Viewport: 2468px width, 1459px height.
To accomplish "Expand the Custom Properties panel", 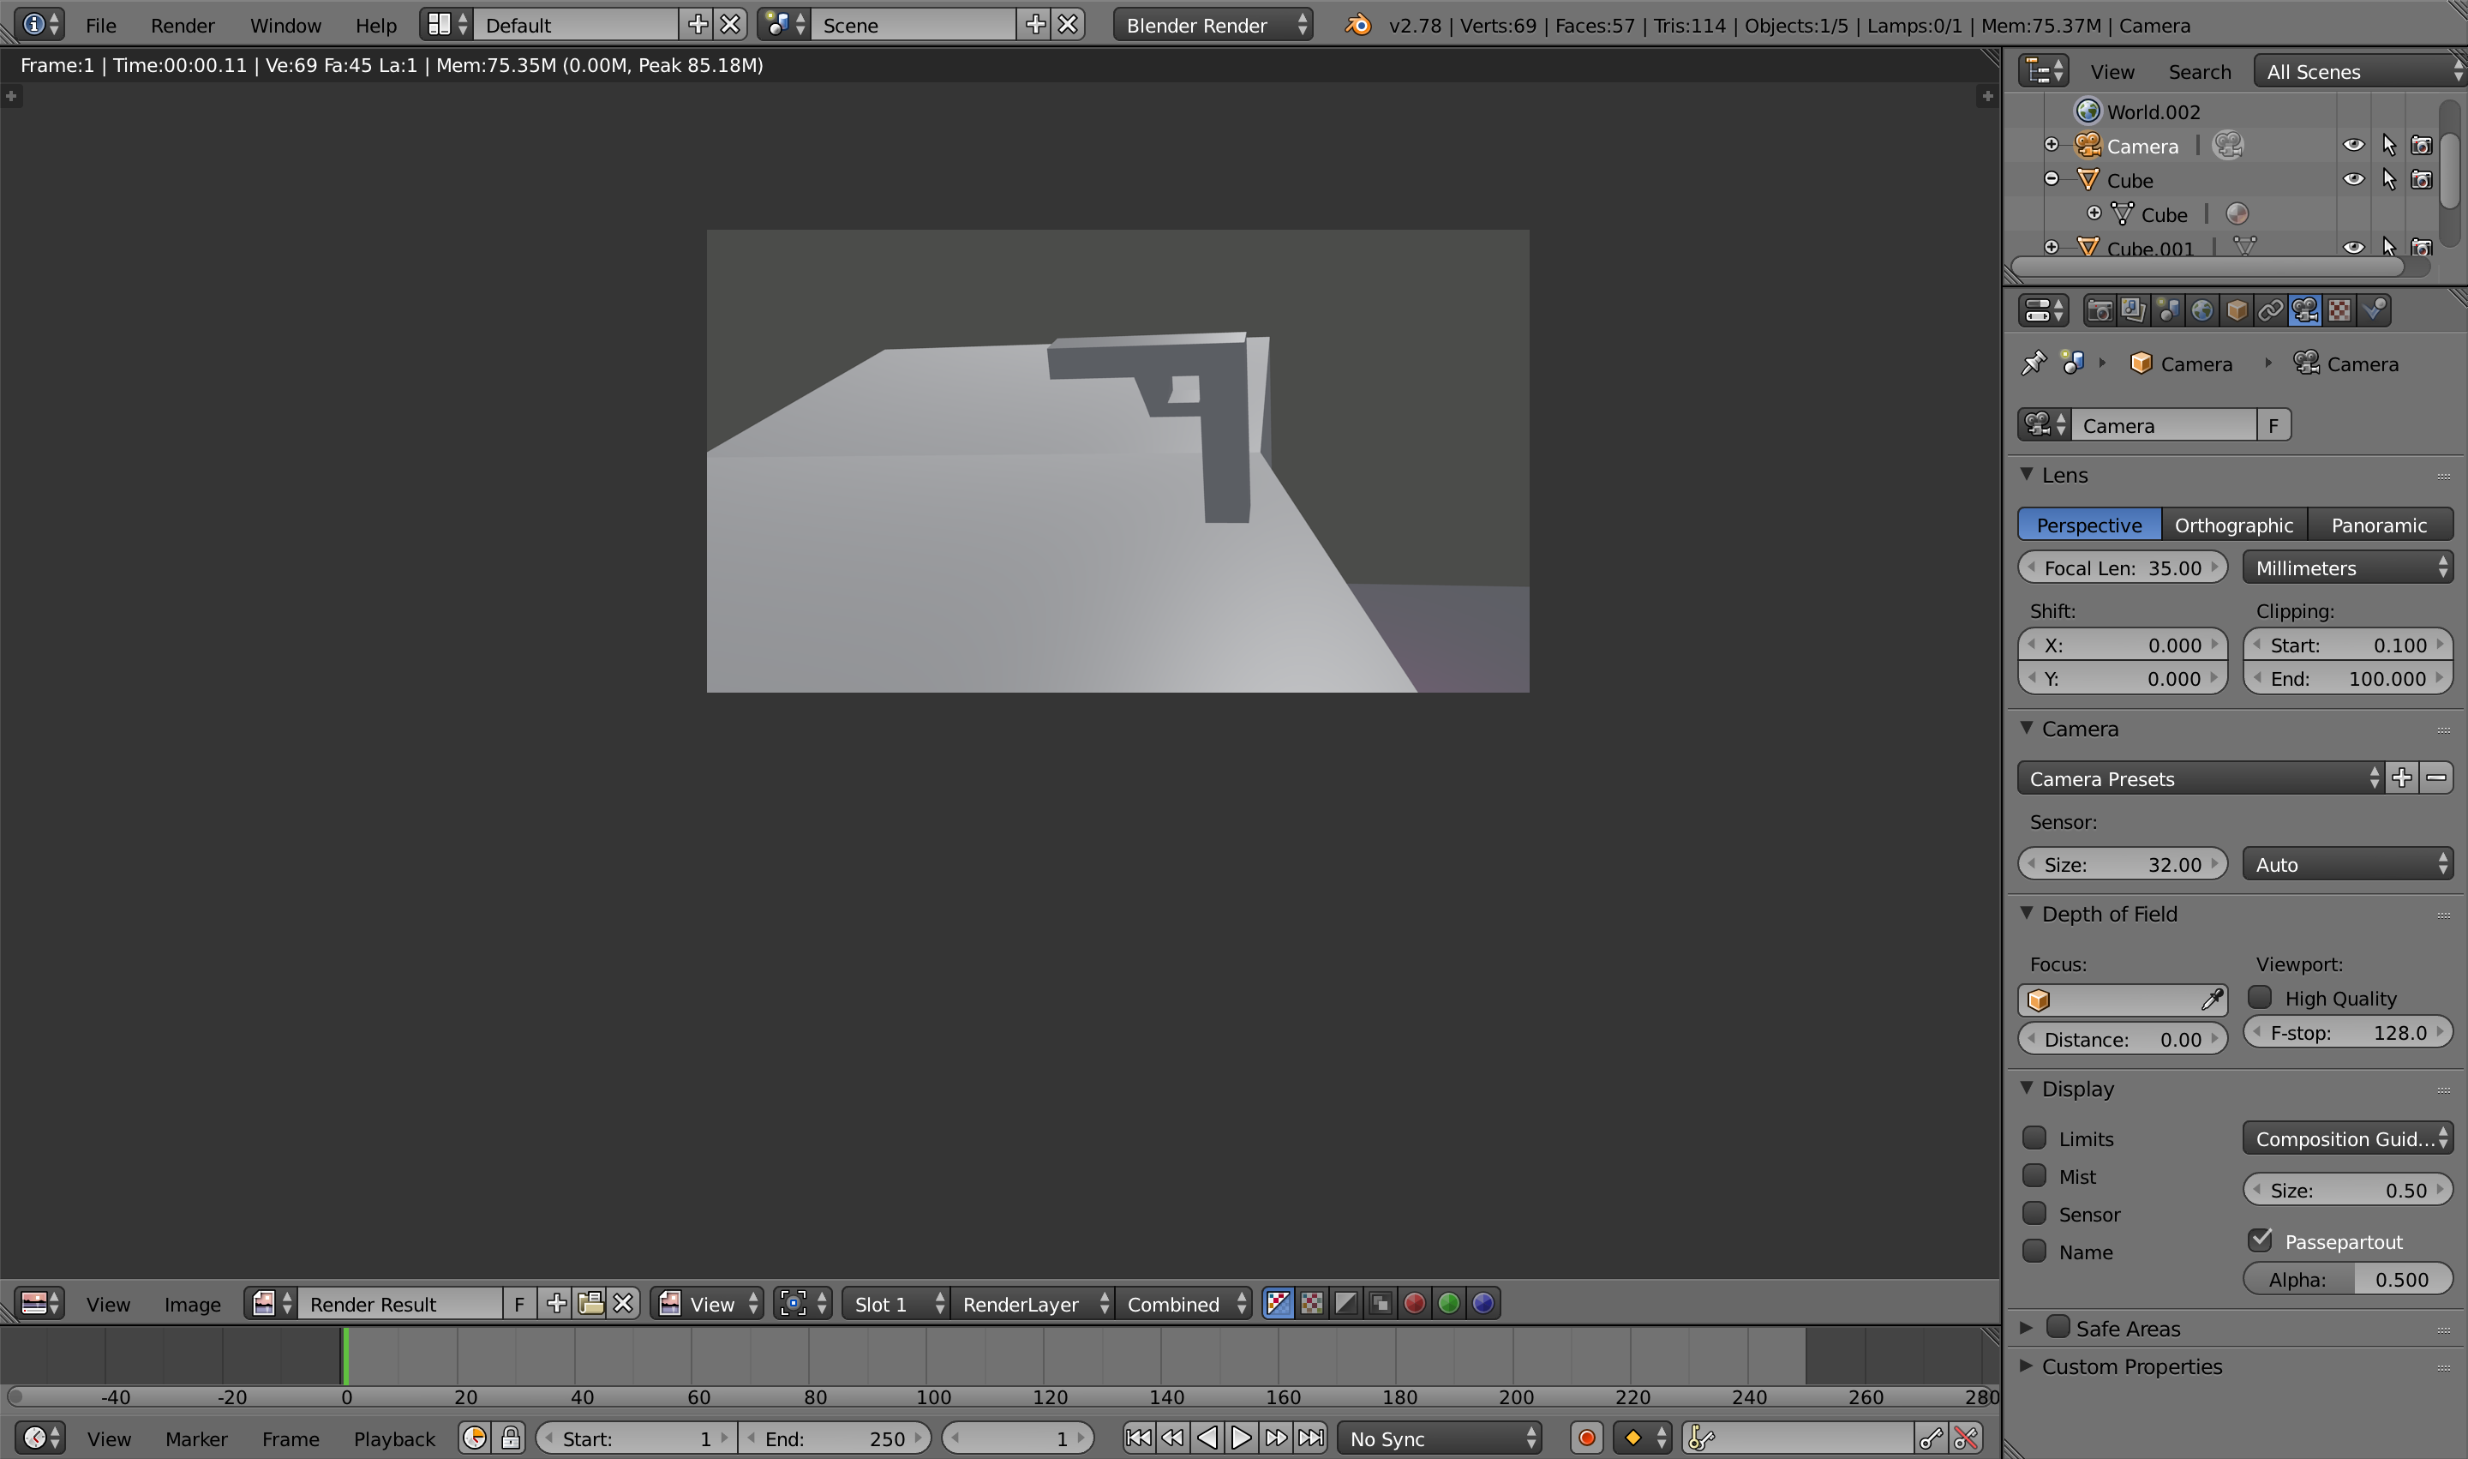I will pyautogui.click(x=2028, y=1366).
